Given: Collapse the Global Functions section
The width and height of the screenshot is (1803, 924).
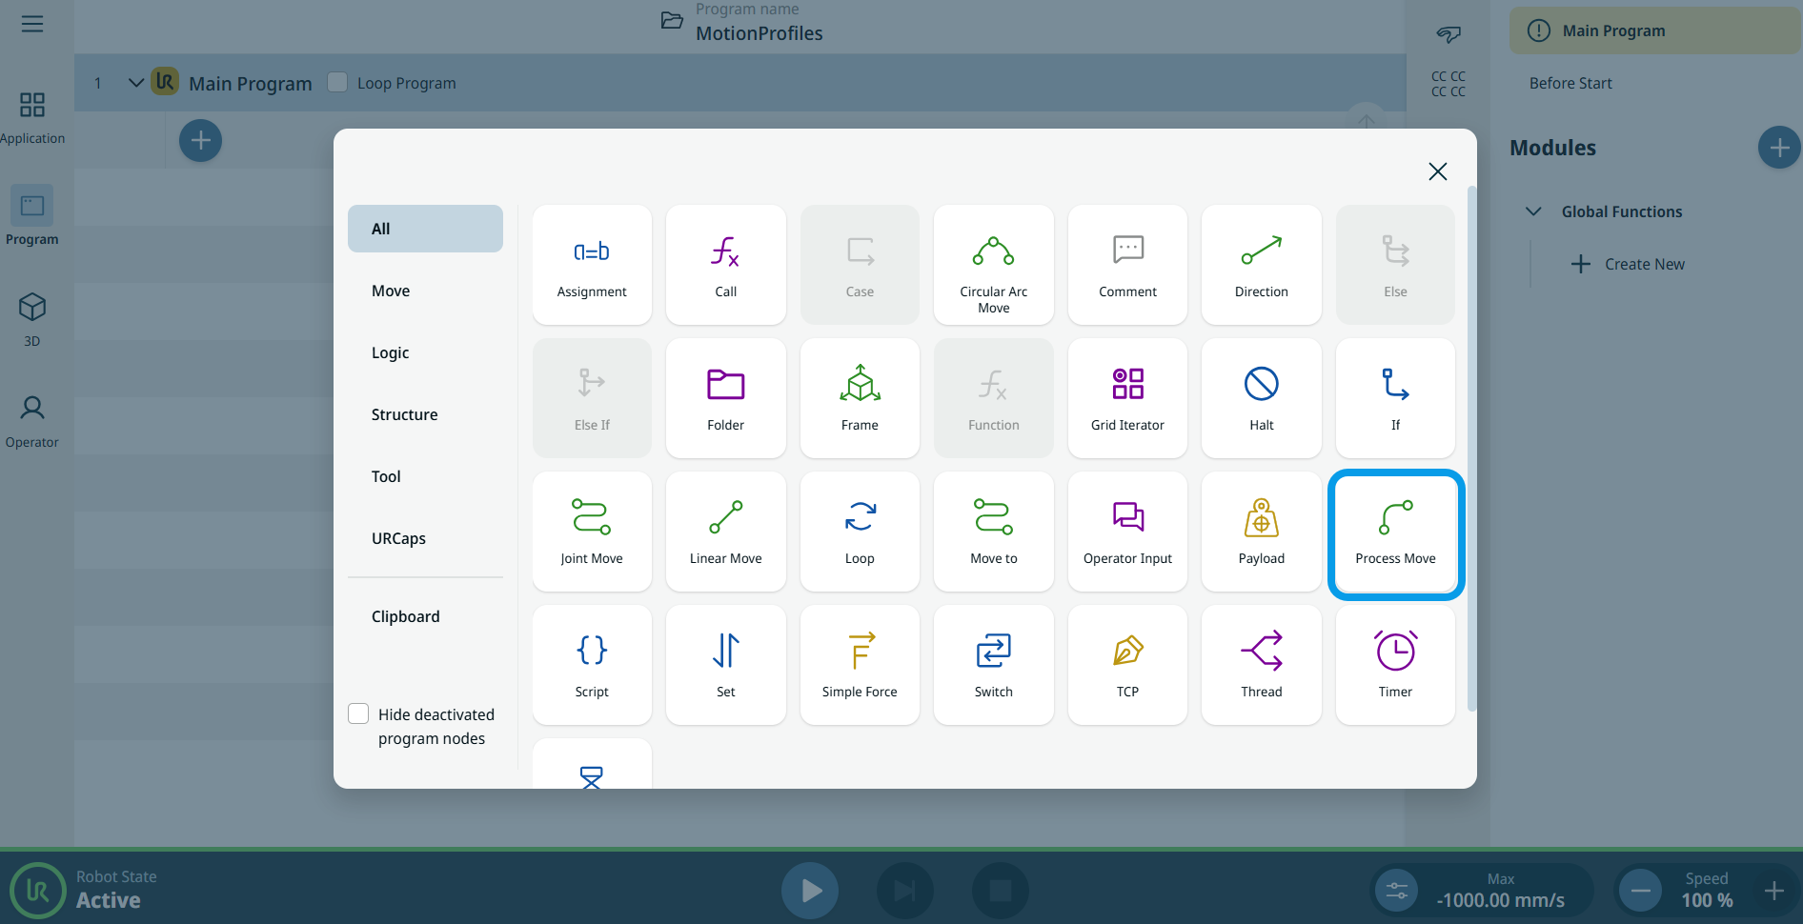Looking at the screenshot, I should point(1533,211).
